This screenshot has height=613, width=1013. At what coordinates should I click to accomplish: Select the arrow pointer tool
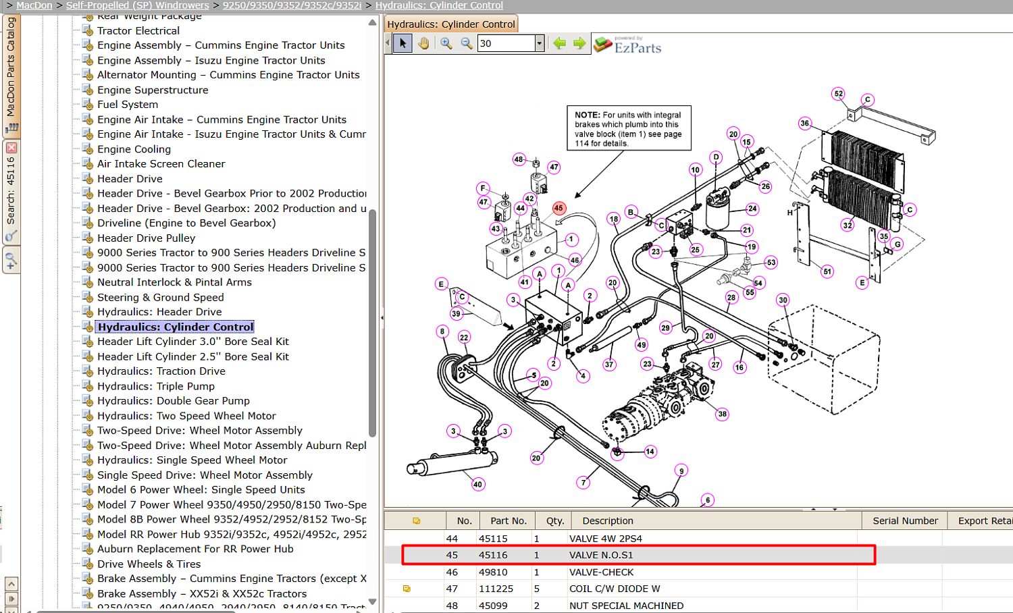(x=402, y=43)
